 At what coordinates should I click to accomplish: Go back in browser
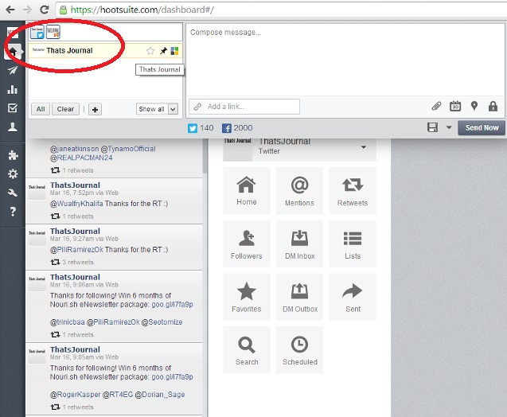point(10,10)
